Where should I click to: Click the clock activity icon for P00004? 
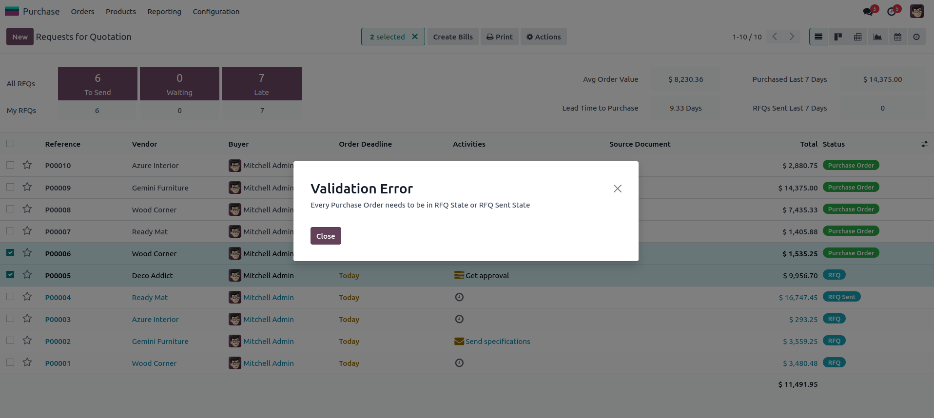(459, 297)
